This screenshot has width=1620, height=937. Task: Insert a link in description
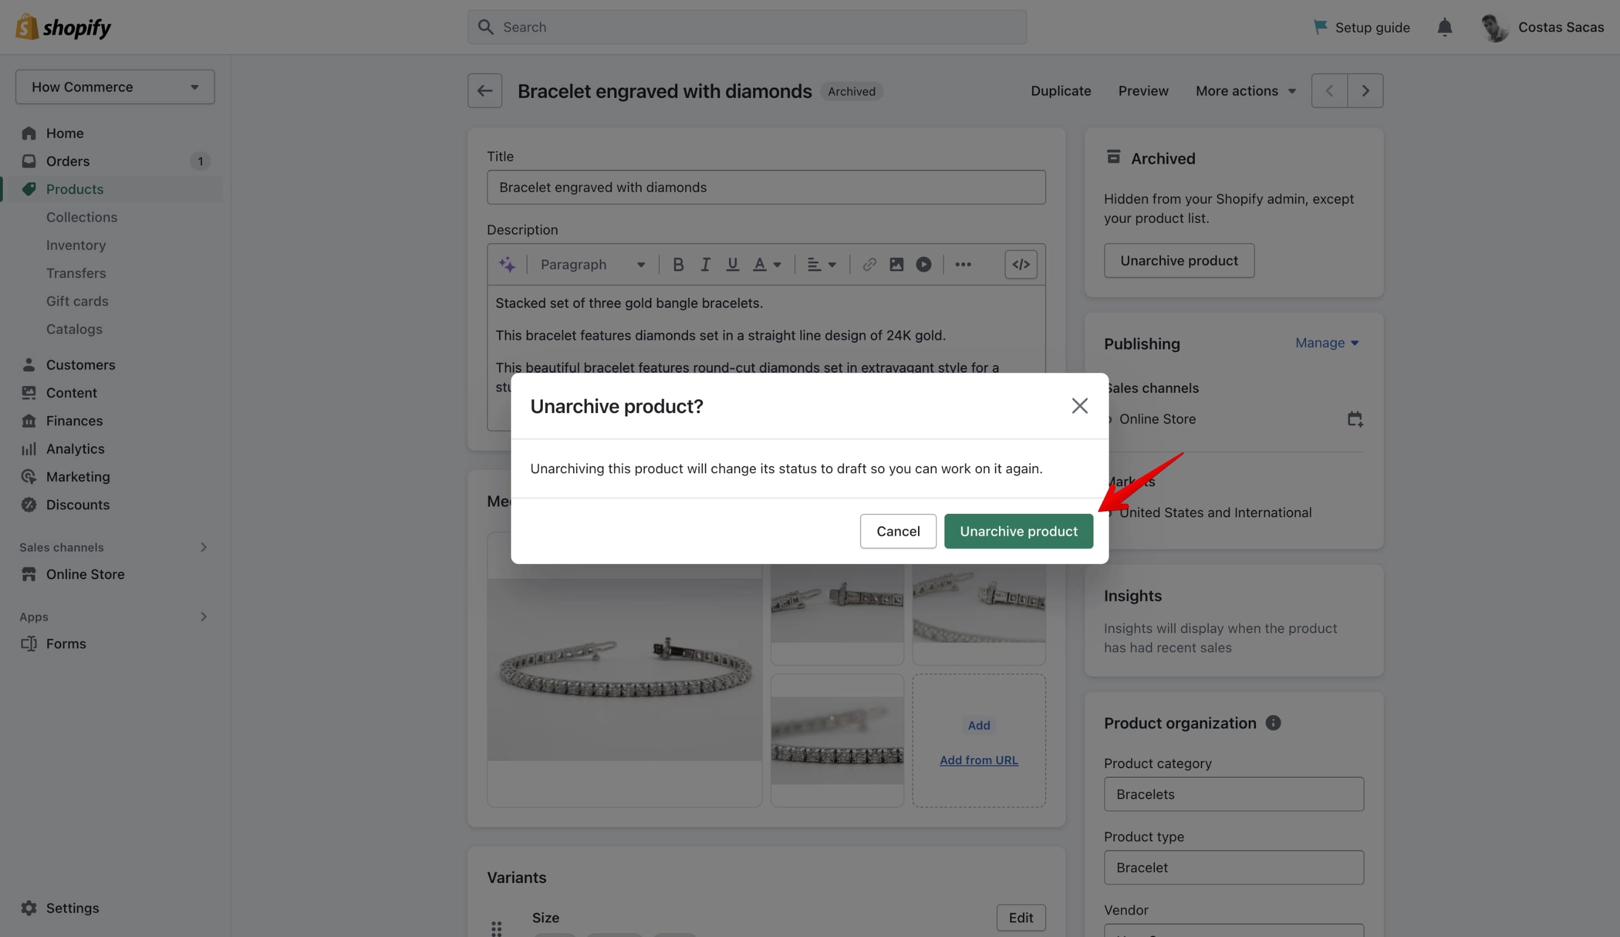pos(869,264)
